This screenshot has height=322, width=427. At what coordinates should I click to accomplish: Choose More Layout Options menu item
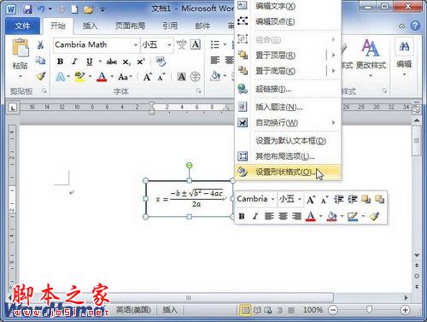coord(288,156)
